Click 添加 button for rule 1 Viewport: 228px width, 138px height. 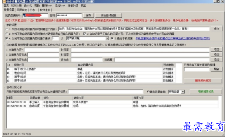pyautogui.click(x=217, y=49)
